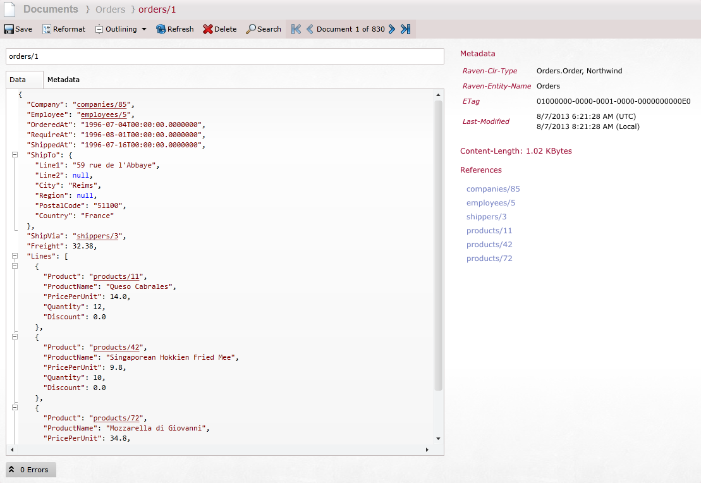The image size is (701, 483).
Task: Click the "OrderedAt" date line
Action: click(x=116, y=125)
